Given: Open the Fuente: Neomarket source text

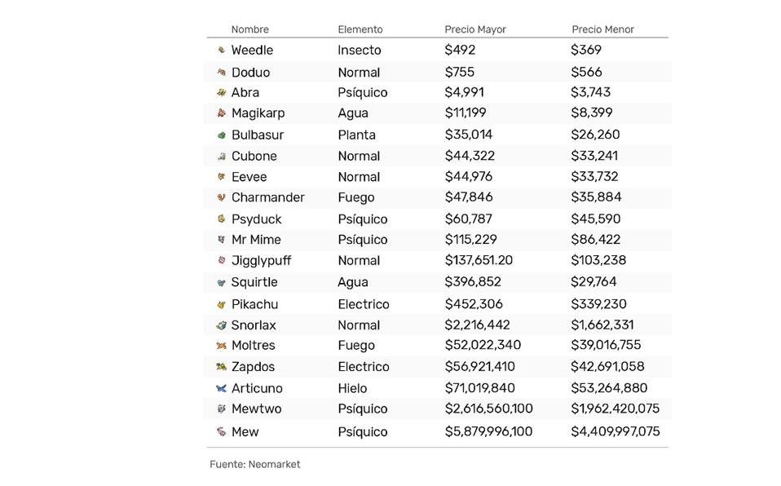Looking at the screenshot, I should [254, 465].
